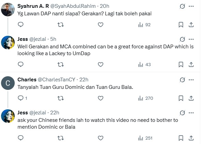Like Jess's tweet about Gerakan and MCA
Image resolution: width=202 pixels, height=144 pixels.
(100, 64)
